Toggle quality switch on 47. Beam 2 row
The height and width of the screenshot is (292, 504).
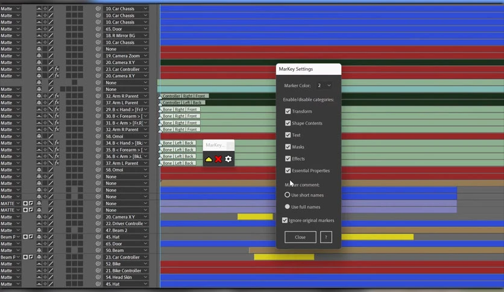coord(51,230)
